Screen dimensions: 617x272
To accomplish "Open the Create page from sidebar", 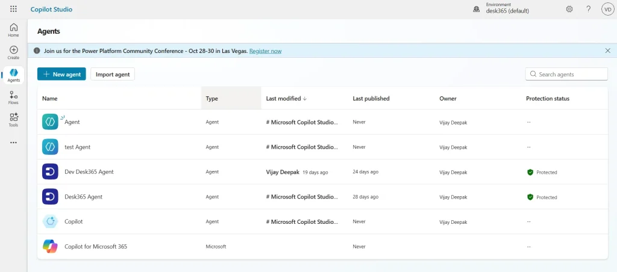I will click(13, 52).
